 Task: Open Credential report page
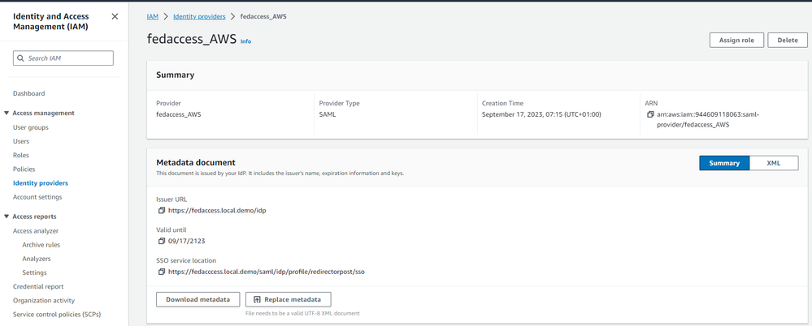38,286
